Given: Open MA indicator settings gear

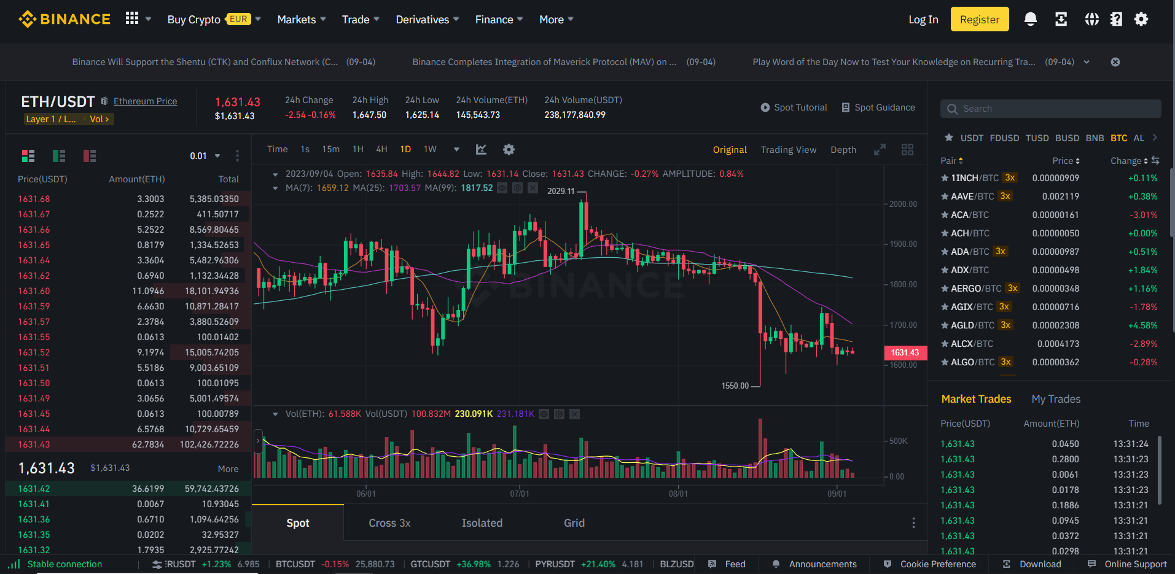Looking at the screenshot, I should coord(518,188).
